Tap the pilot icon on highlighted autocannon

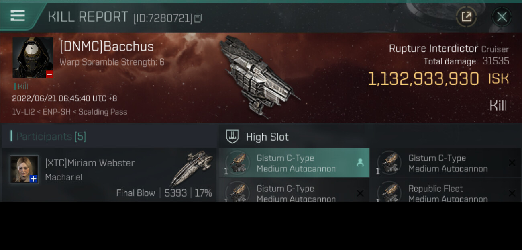pos(360,162)
